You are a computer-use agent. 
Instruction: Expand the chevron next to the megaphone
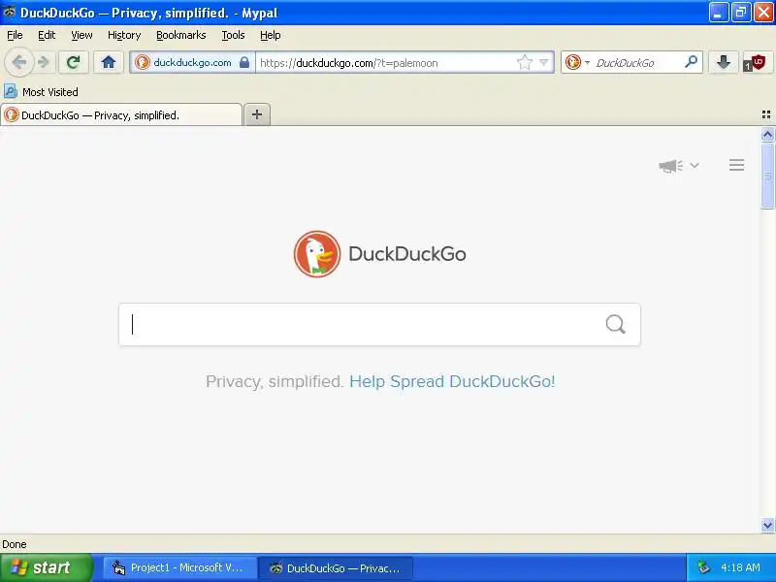click(x=695, y=165)
